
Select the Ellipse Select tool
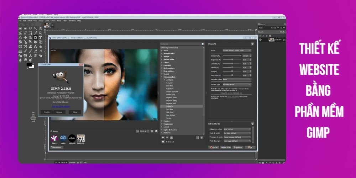[25, 28]
